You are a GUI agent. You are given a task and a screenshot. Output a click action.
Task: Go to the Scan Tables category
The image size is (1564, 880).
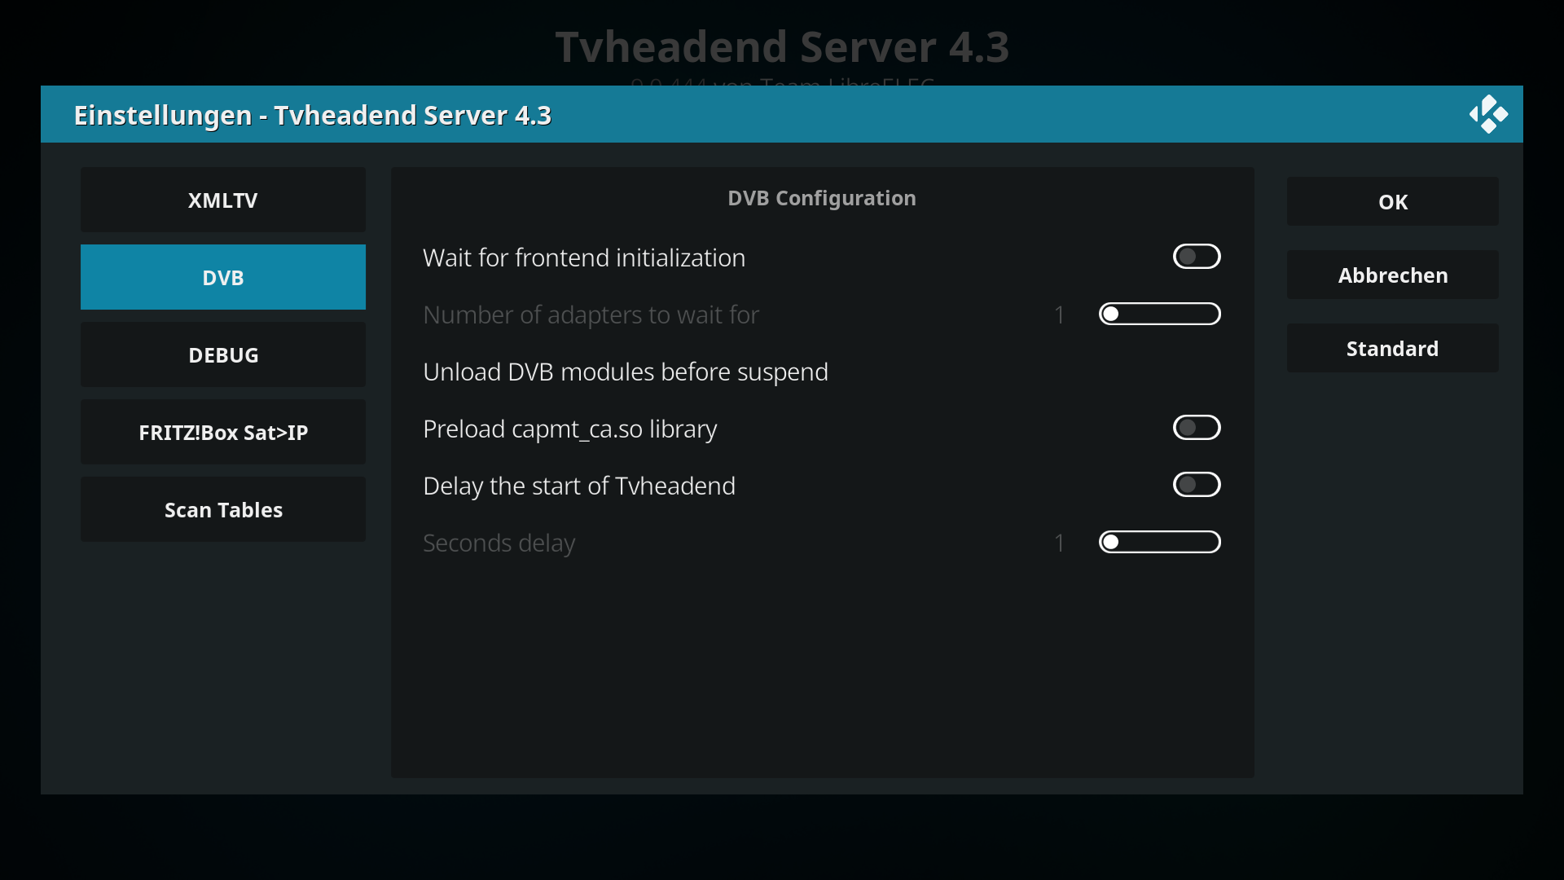click(x=223, y=509)
